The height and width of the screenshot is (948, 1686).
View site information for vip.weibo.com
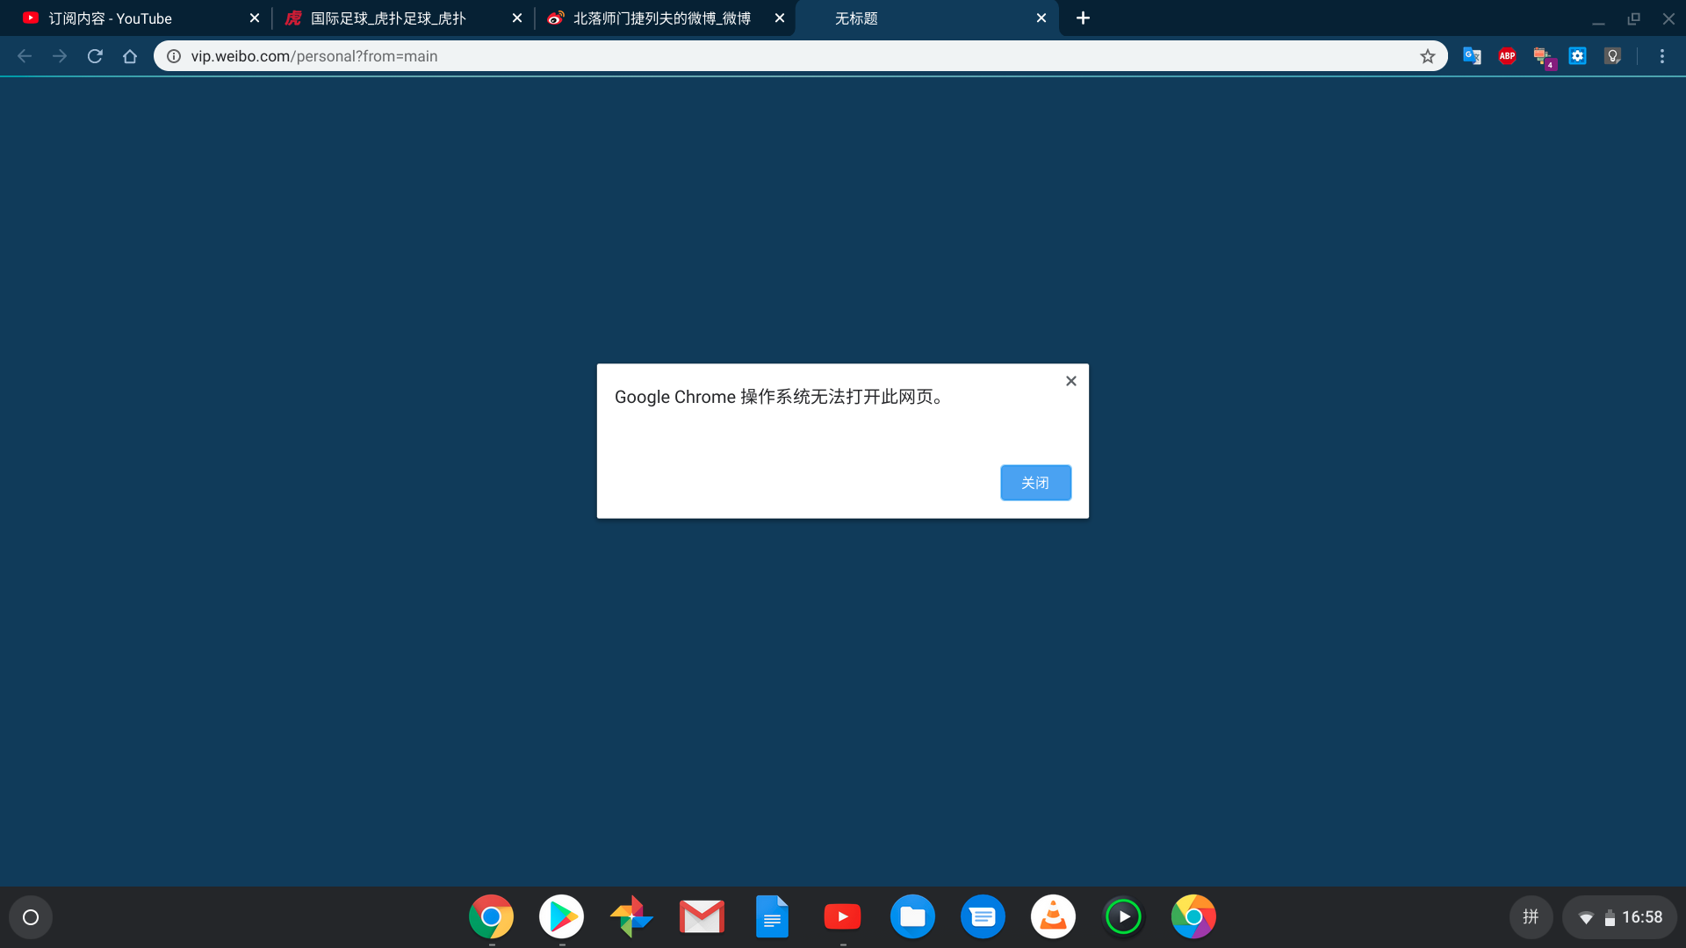(x=174, y=56)
